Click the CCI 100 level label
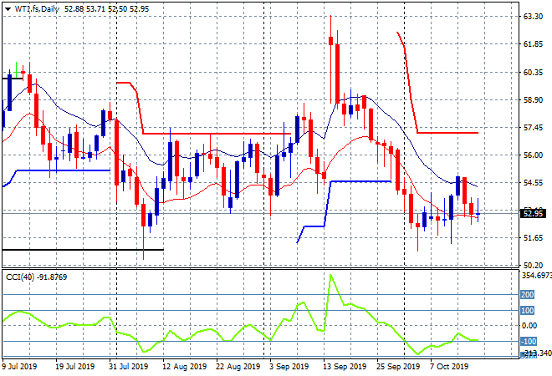This screenshot has height=376, width=552. [x=528, y=311]
